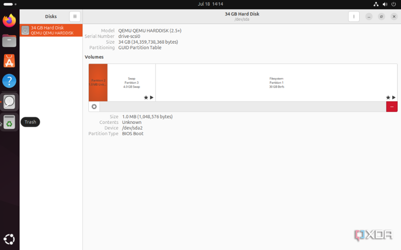Show applications with Ubuntu logo button
The image size is (401, 250).
(x=9, y=239)
